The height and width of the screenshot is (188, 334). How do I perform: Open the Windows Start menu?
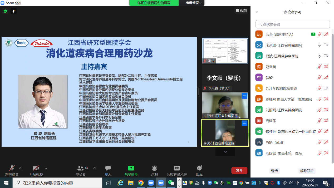coord(6,183)
